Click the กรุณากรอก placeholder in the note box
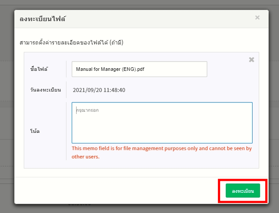 click(x=87, y=110)
